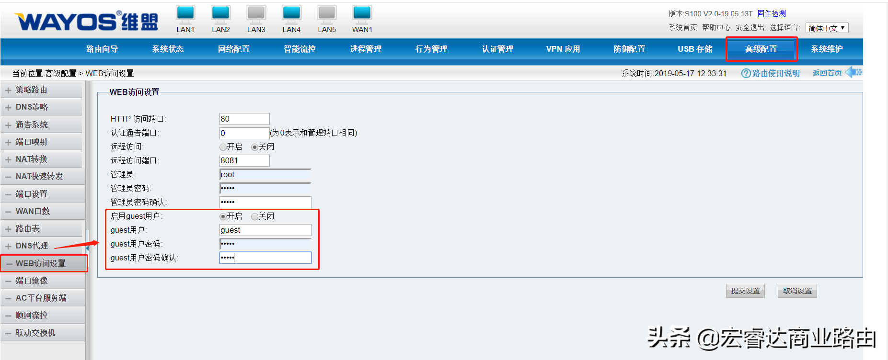Image resolution: width=888 pixels, height=360 pixels.
Task: Open 路由使用说明 help link
Action: click(x=776, y=73)
